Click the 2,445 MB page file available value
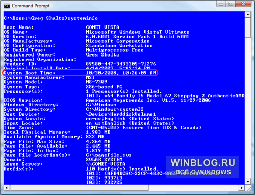 pyautogui.click(x=98, y=146)
